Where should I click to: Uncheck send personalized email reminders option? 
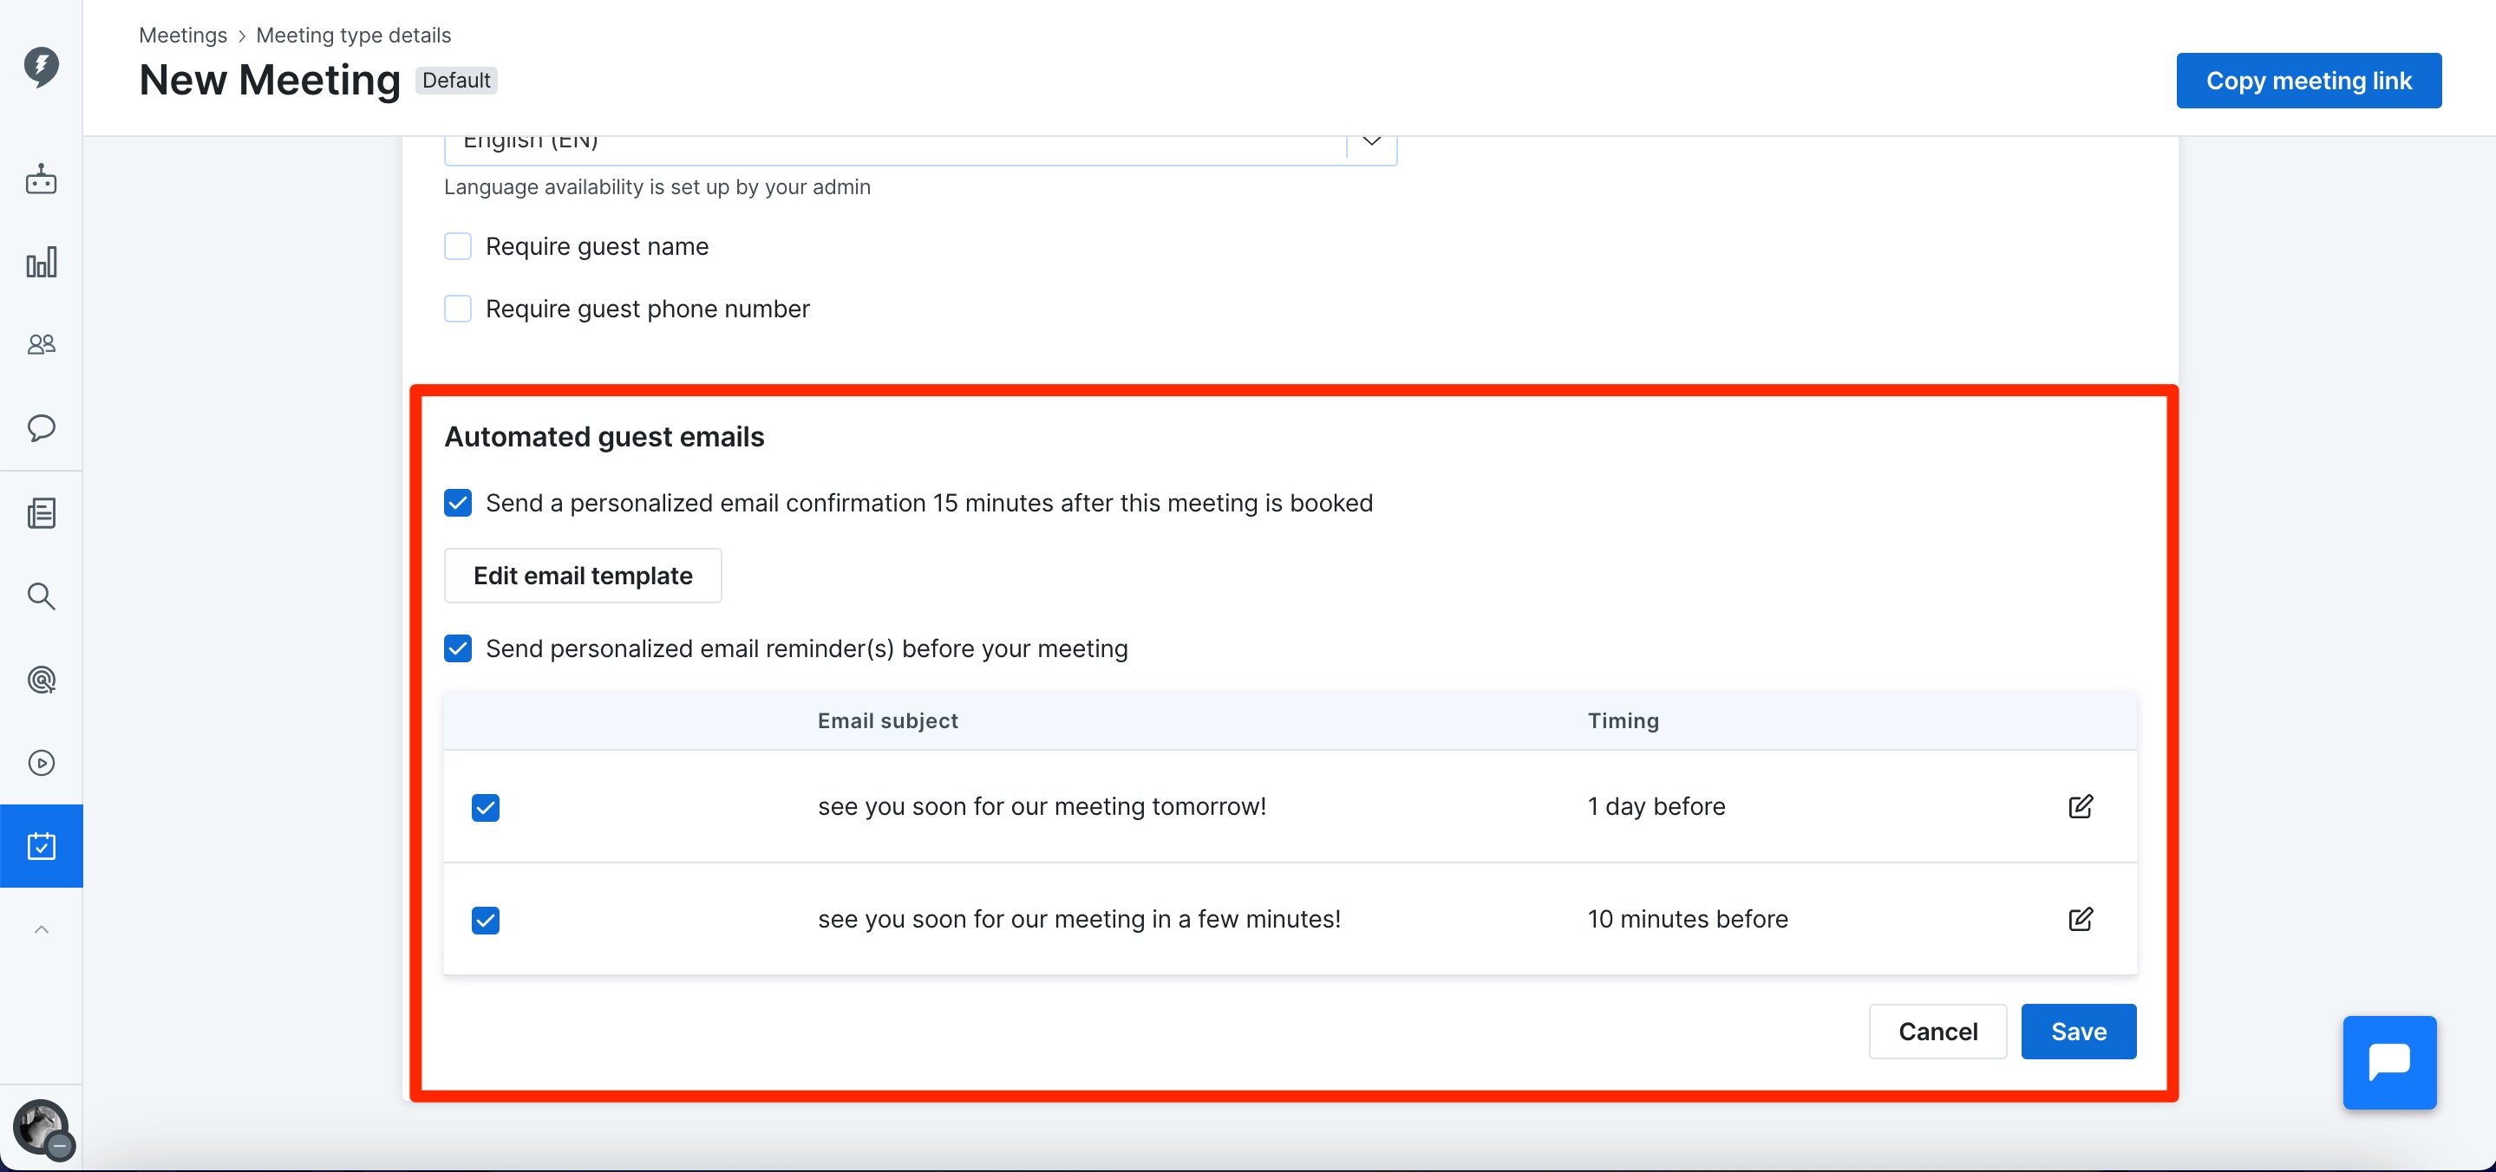pos(457,648)
